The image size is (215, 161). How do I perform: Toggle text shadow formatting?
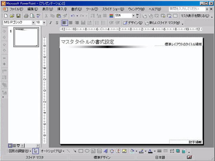click(x=57, y=23)
